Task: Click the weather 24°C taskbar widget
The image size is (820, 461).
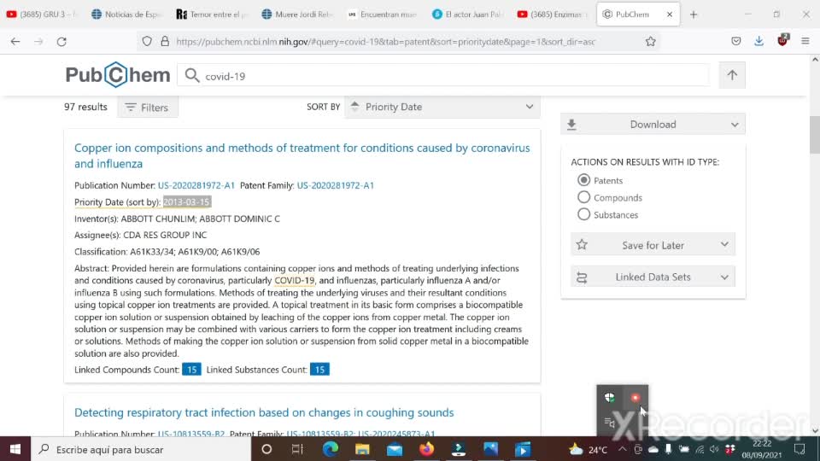Action: click(588, 449)
